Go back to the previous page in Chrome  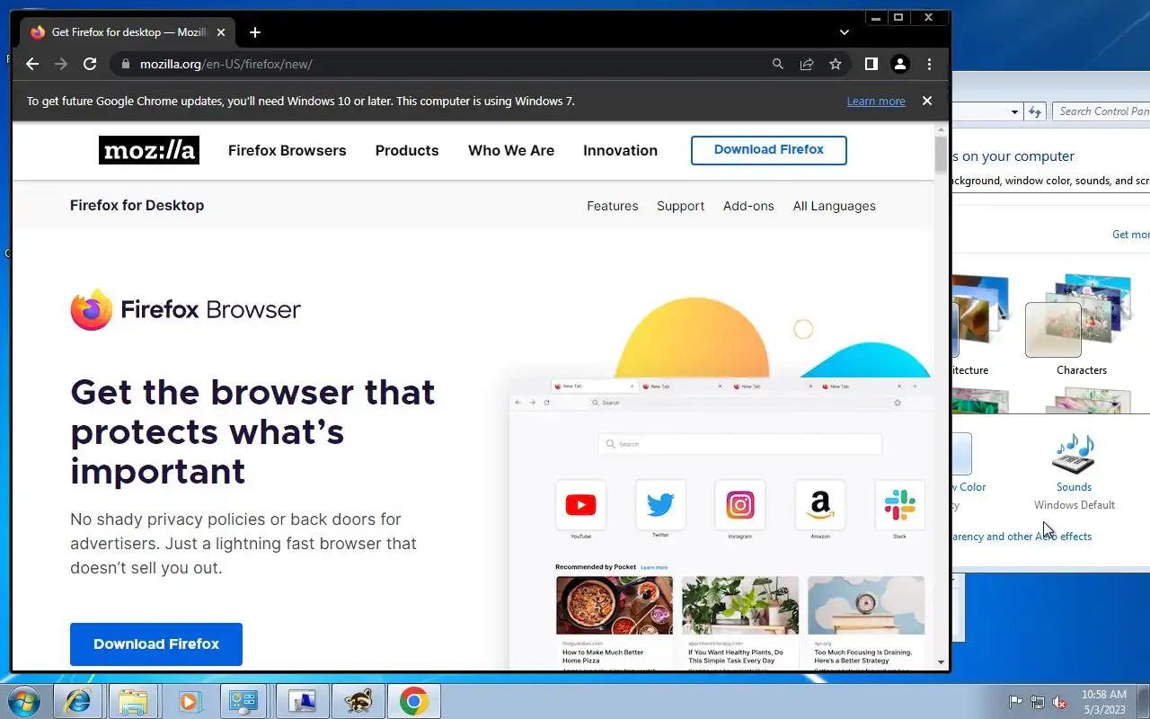click(32, 64)
